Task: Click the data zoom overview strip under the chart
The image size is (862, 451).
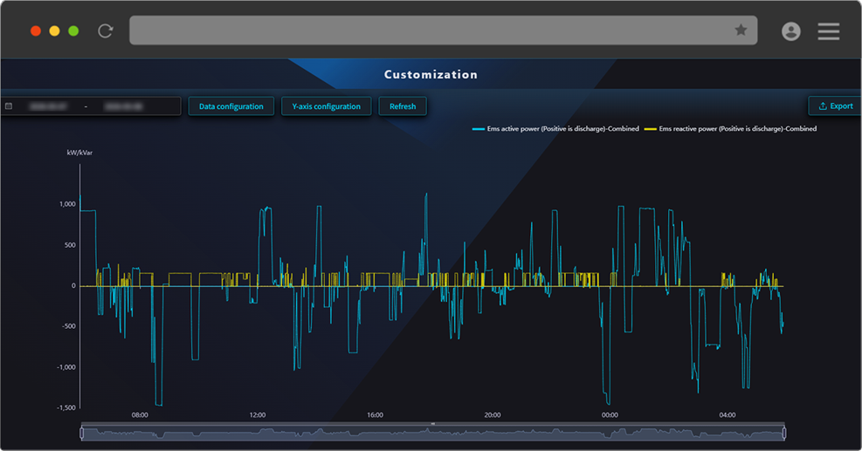Action: (x=432, y=433)
